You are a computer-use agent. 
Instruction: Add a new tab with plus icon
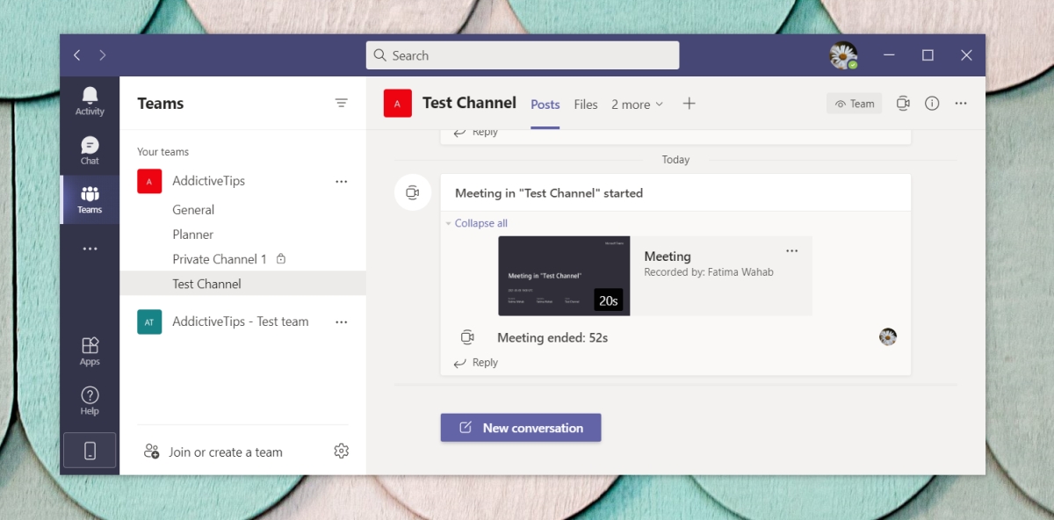click(689, 104)
